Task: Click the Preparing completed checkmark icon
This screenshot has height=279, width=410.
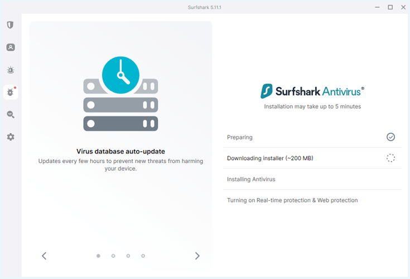Action: coord(390,137)
